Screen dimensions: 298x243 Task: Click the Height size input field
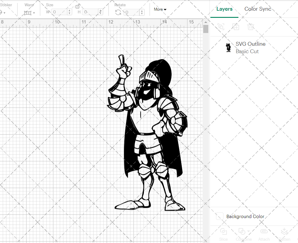coord(91,12)
